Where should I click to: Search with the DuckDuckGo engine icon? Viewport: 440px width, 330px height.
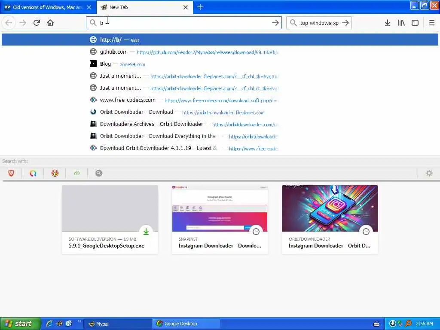tap(55, 173)
